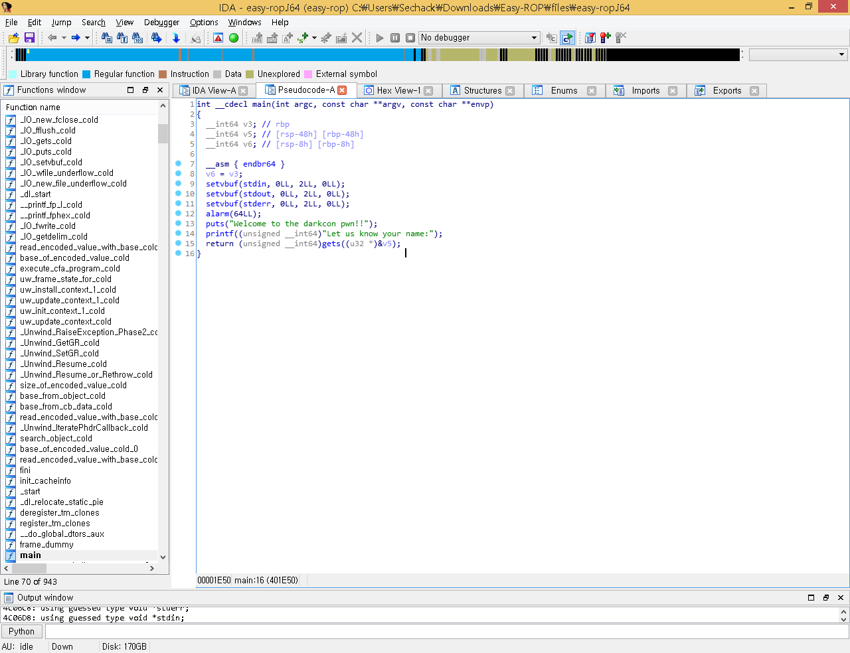Switch to the IDA View-A tab

pos(214,91)
